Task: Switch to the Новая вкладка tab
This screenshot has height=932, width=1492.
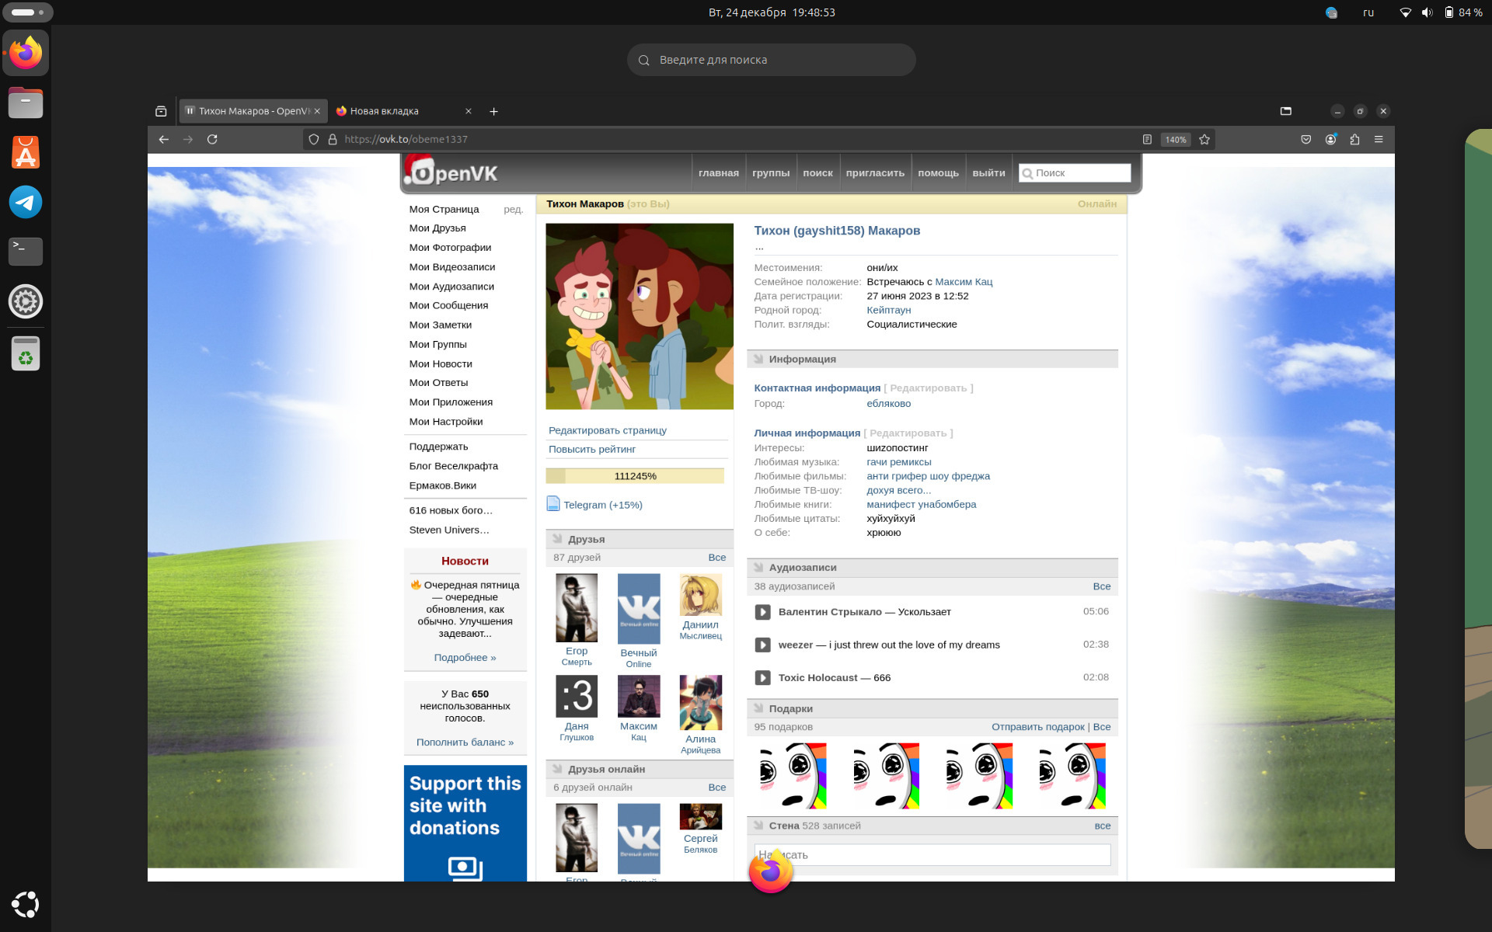Action: 385,111
